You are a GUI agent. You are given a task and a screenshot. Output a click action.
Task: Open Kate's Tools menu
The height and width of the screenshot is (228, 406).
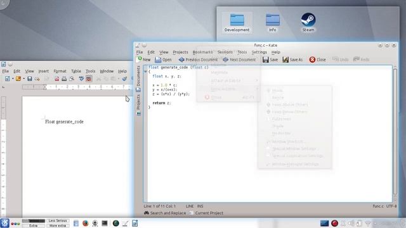(x=242, y=52)
